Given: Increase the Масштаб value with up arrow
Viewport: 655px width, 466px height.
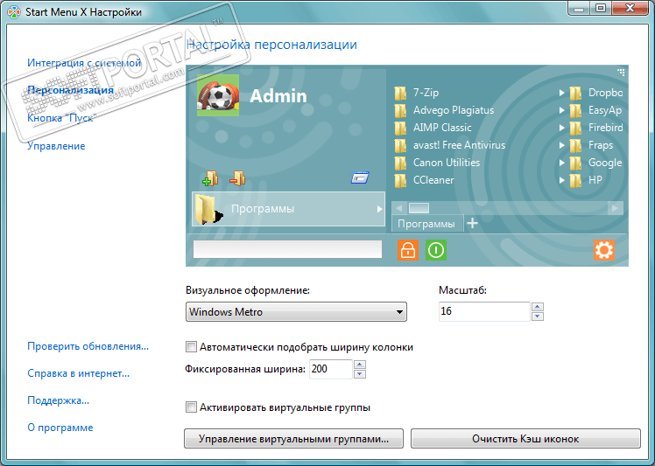Looking at the screenshot, I should click(538, 307).
